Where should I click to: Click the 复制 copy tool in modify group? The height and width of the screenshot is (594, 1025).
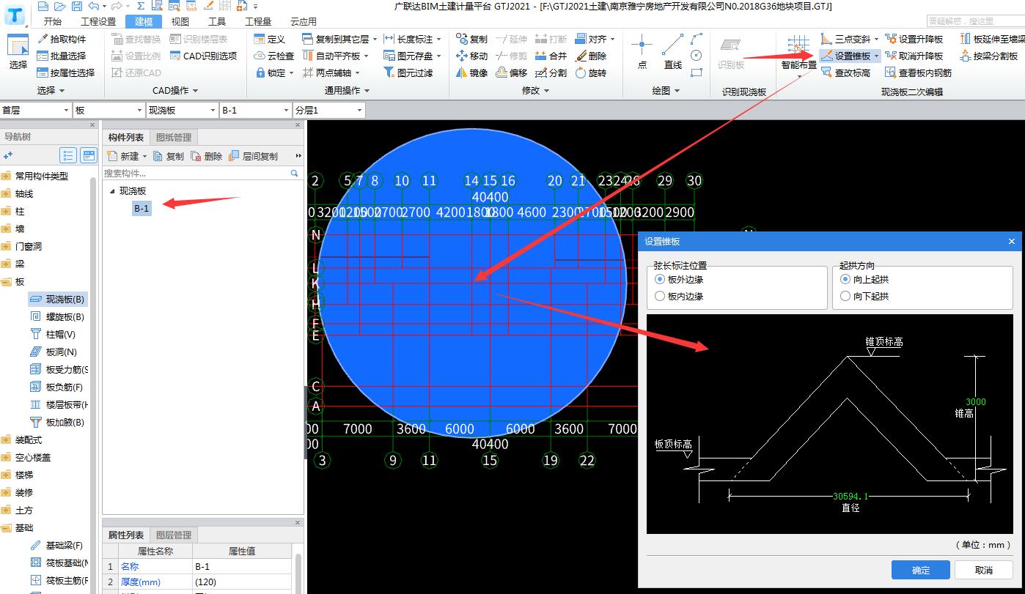[x=471, y=39]
